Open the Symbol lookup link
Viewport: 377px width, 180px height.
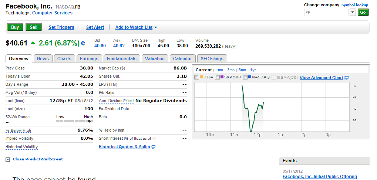(355, 5)
